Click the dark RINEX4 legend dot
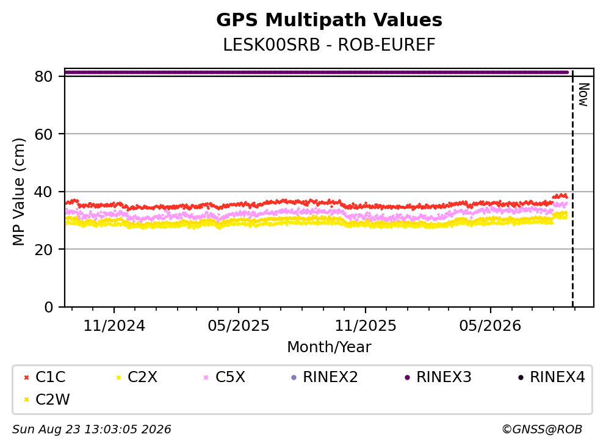This screenshot has width=606, height=448. [x=521, y=378]
